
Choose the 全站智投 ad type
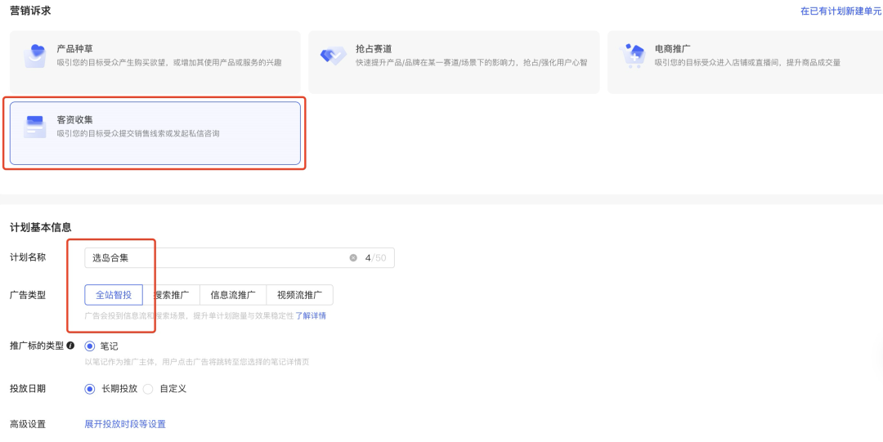[114, 294]
